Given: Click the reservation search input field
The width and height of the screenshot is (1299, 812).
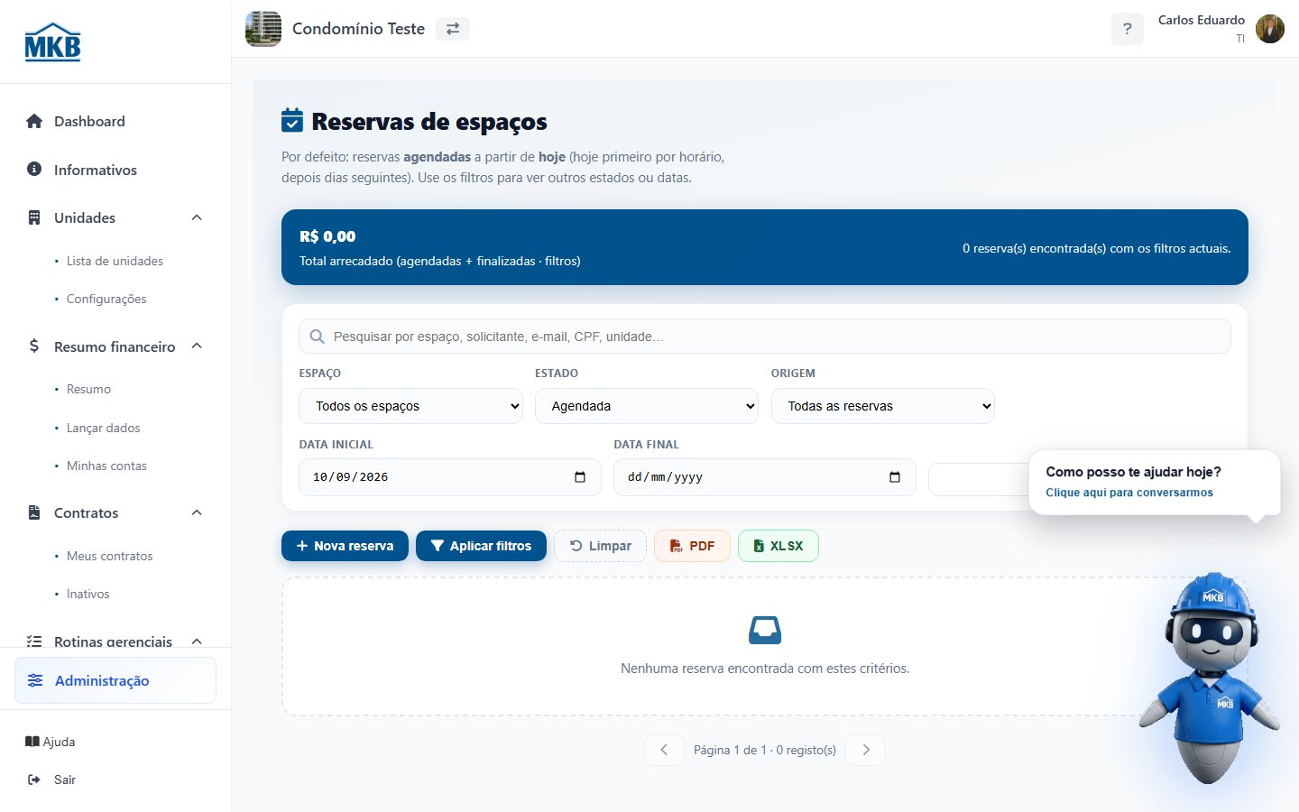Looking at the screenshot, I should (x=765, y=337).
